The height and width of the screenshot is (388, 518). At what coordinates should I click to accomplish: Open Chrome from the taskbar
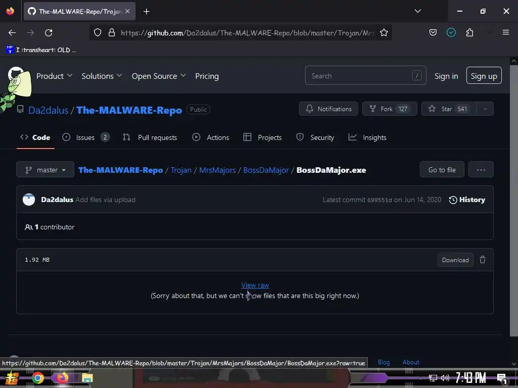coord(37,378)
